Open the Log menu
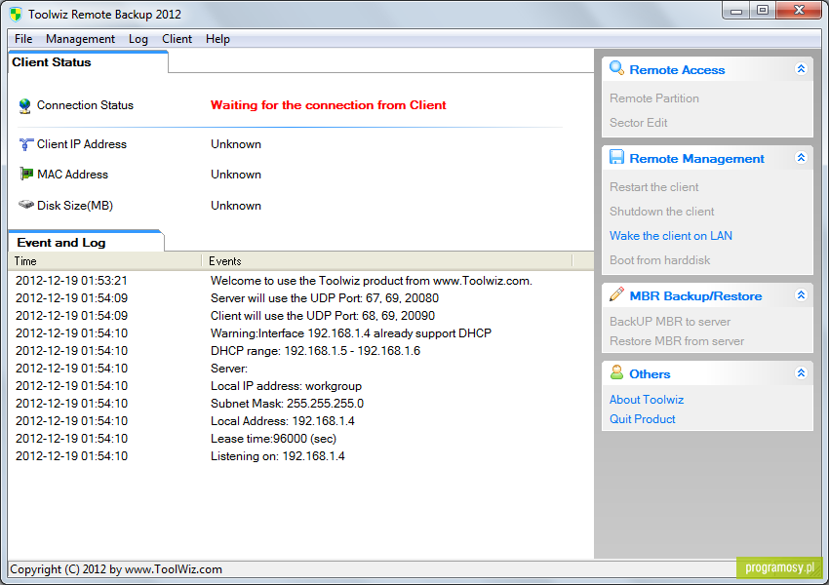Screen dimensions: 829x585 [138, 39]
